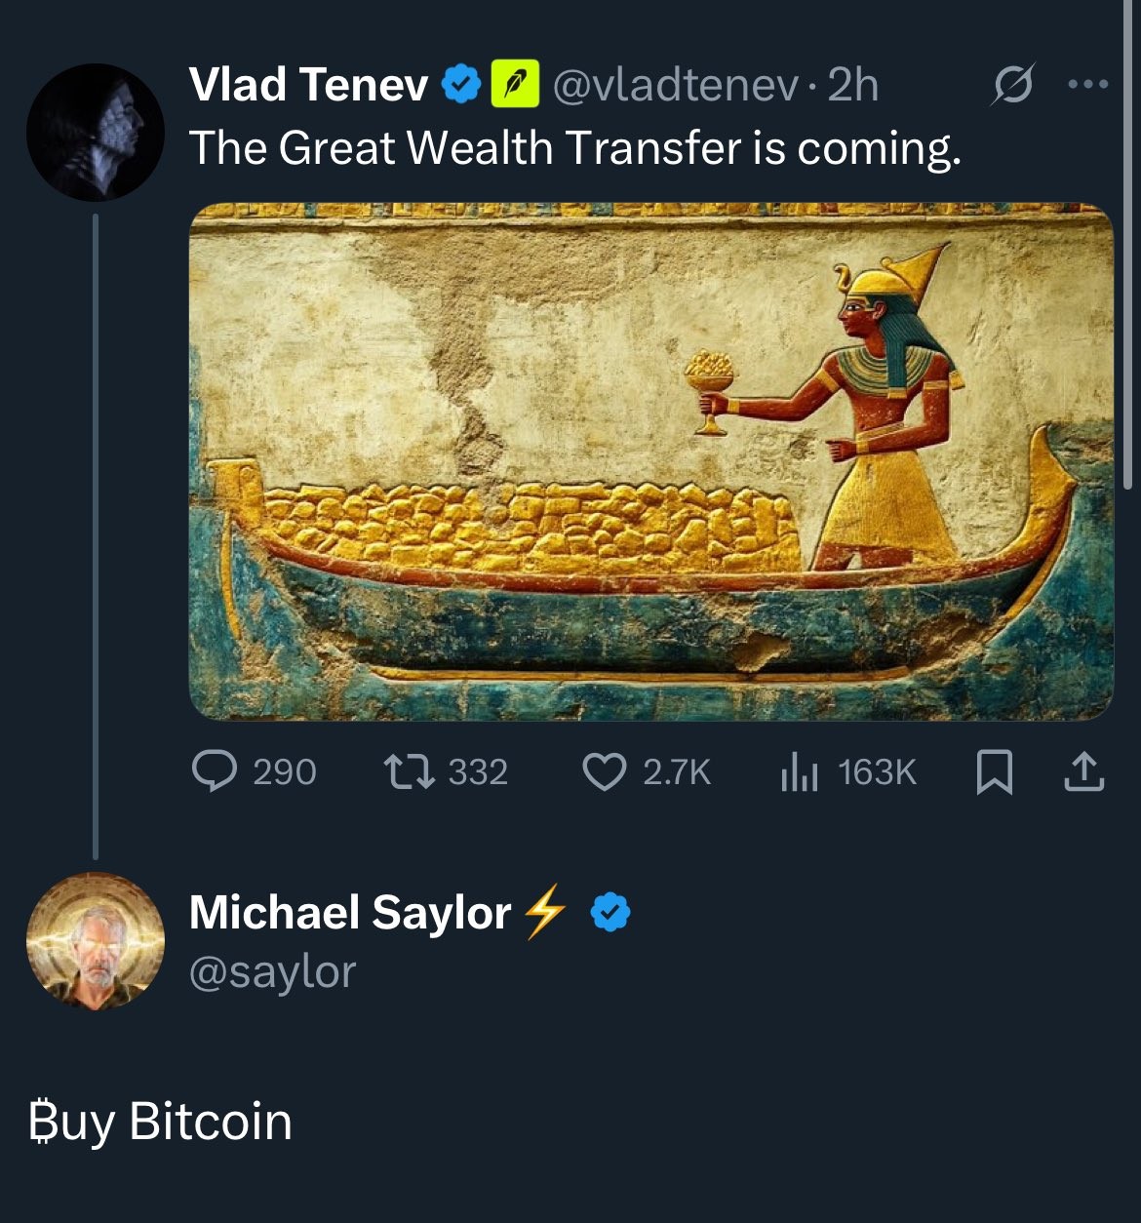Click Michael Saylor's blue verified badge
The width and height of the screenshot is (1141, 1223).
pyautogui.click(x=611, y=913)
